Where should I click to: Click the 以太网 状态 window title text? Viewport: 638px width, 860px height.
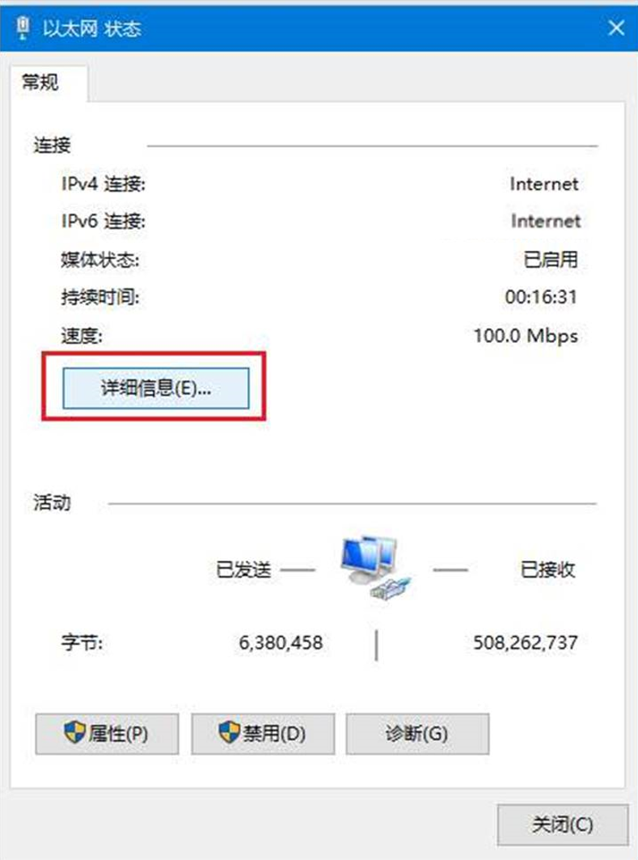click(x=92, y=28)
